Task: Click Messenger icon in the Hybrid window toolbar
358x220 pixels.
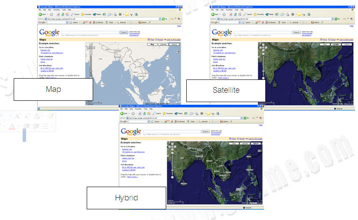Action: [x=218, y=113]
